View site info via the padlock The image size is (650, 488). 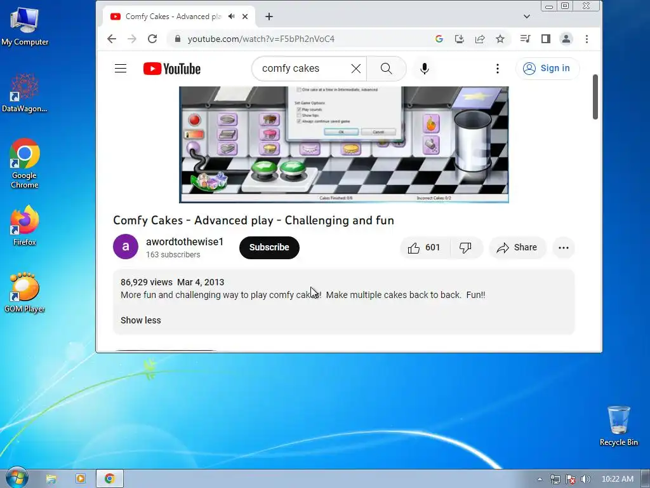click(178, 39)
